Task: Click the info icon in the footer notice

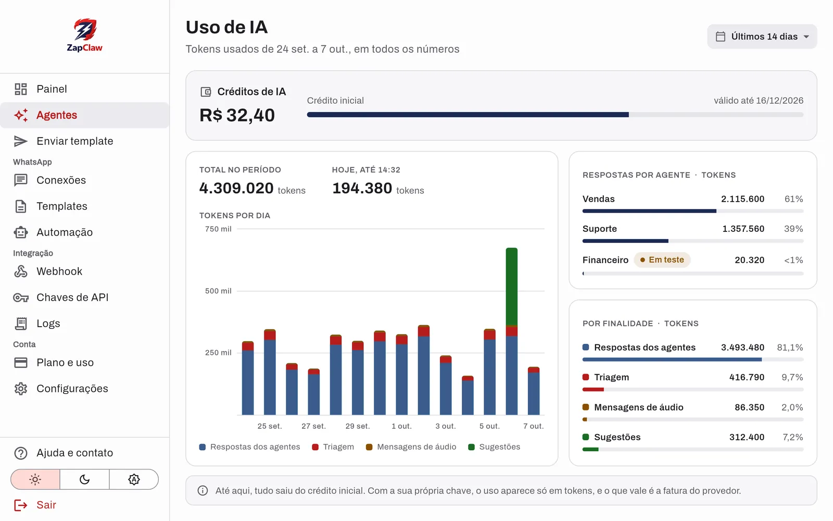Action: pos(203,491)
